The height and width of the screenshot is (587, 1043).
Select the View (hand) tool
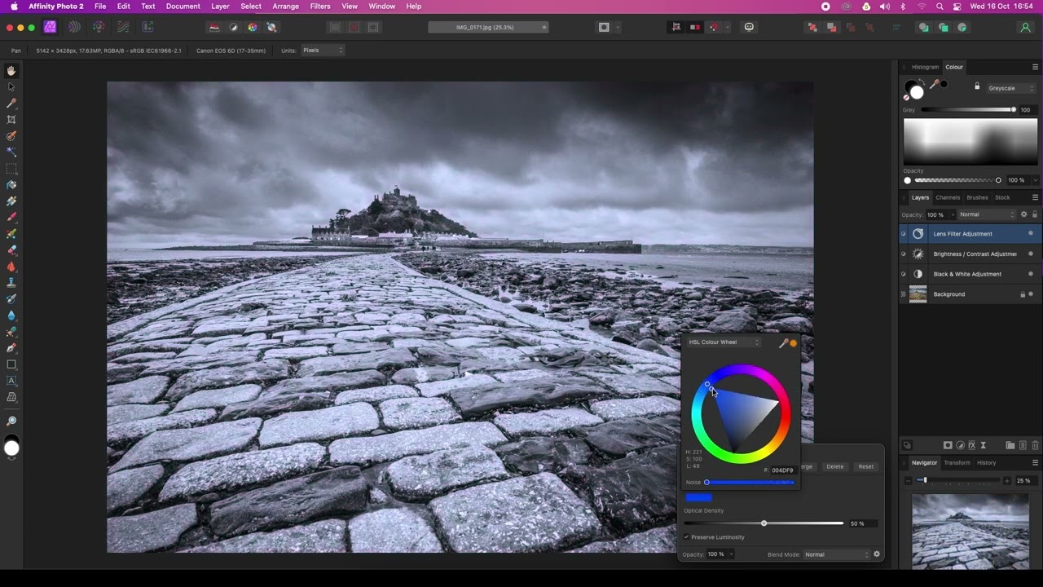coord(11,71)
